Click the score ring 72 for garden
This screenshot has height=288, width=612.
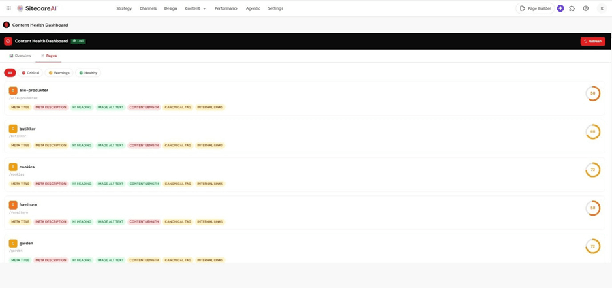(592, 246)
